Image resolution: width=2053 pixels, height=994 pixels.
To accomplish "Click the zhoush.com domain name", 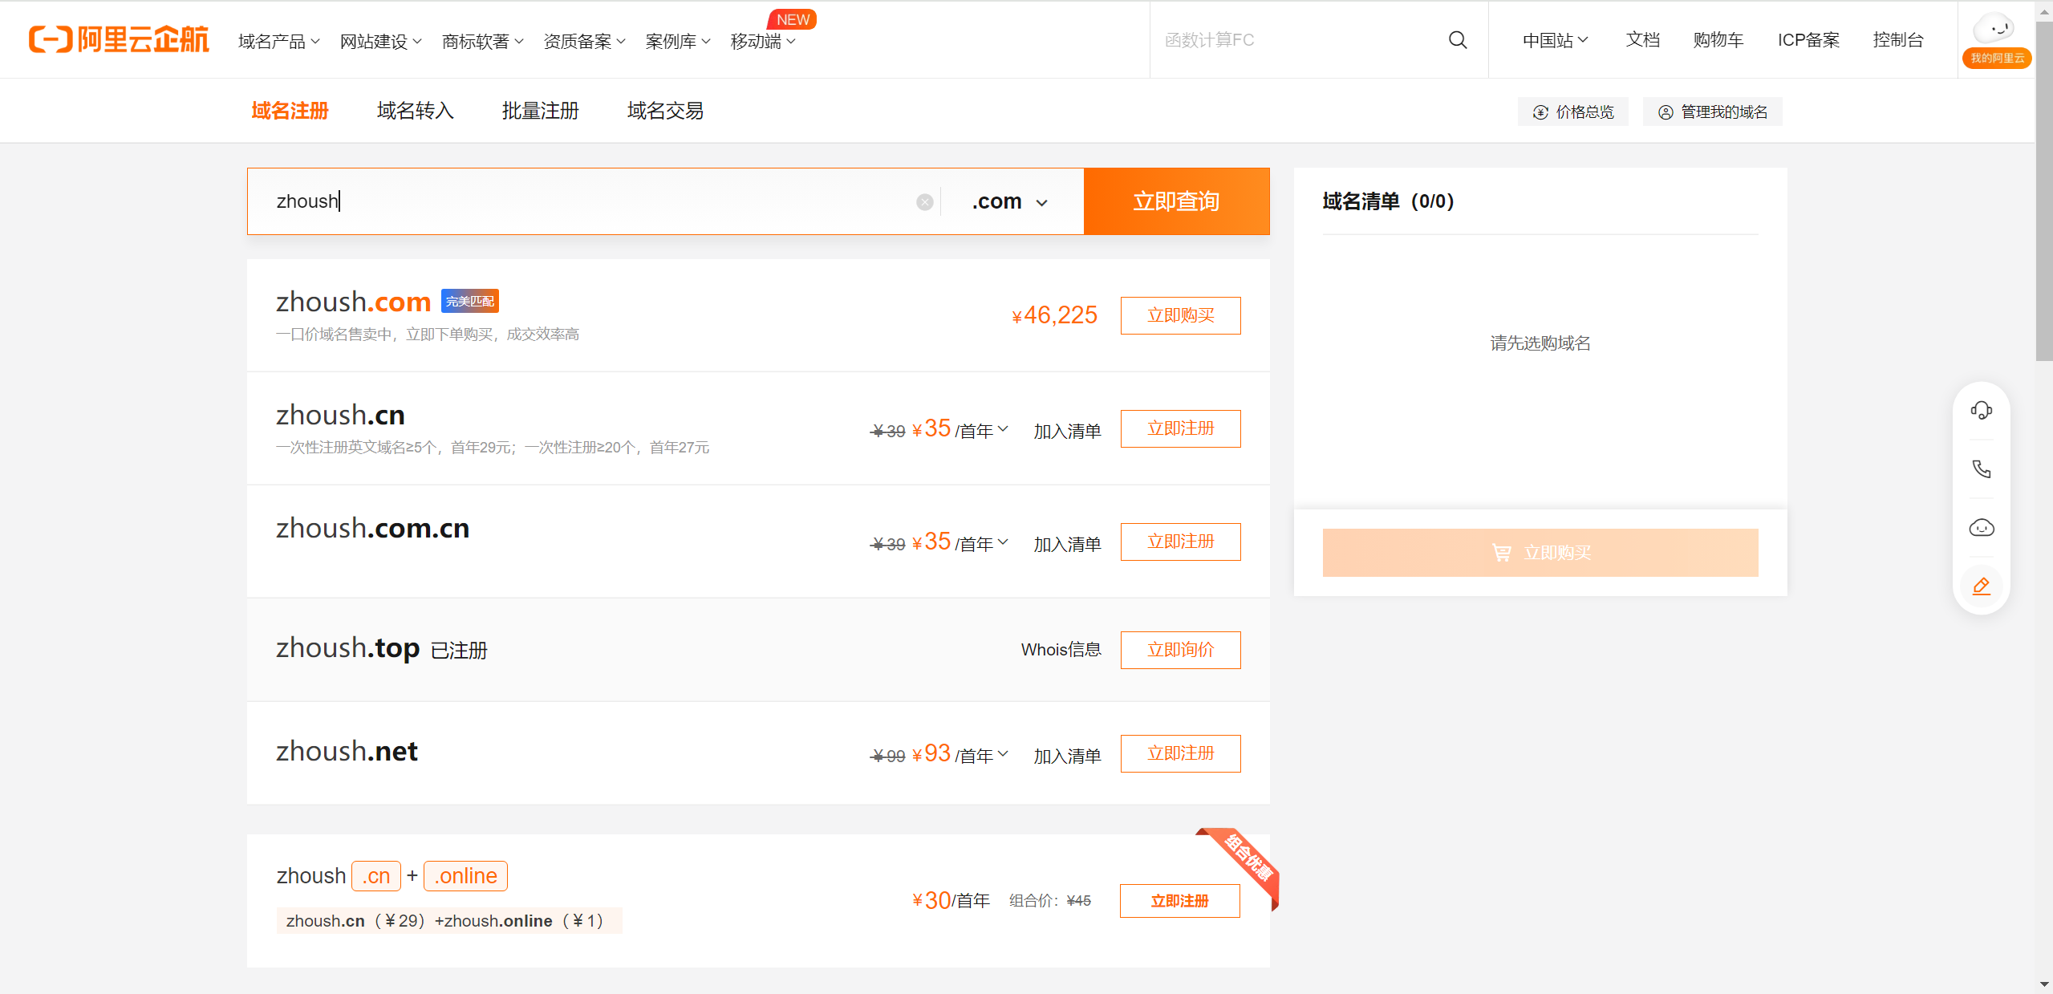I will pos(353,302).
